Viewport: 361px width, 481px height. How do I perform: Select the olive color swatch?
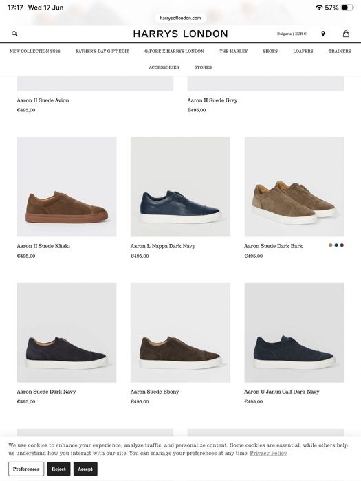point(331,245)
